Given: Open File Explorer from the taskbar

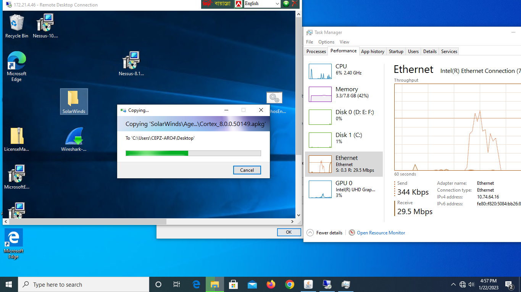Looking at the screenshot, I should [215, 284].
